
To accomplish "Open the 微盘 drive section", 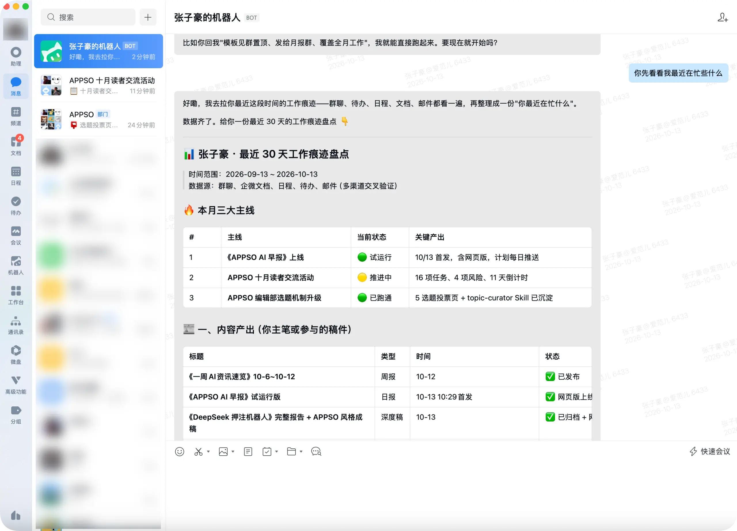I will coord(16,355).
